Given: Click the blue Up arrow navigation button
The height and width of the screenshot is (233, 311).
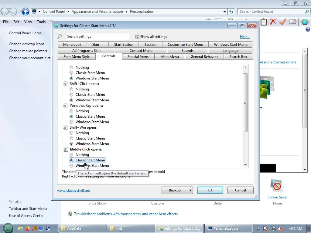Looking at the screenshot, I should 26,12.
